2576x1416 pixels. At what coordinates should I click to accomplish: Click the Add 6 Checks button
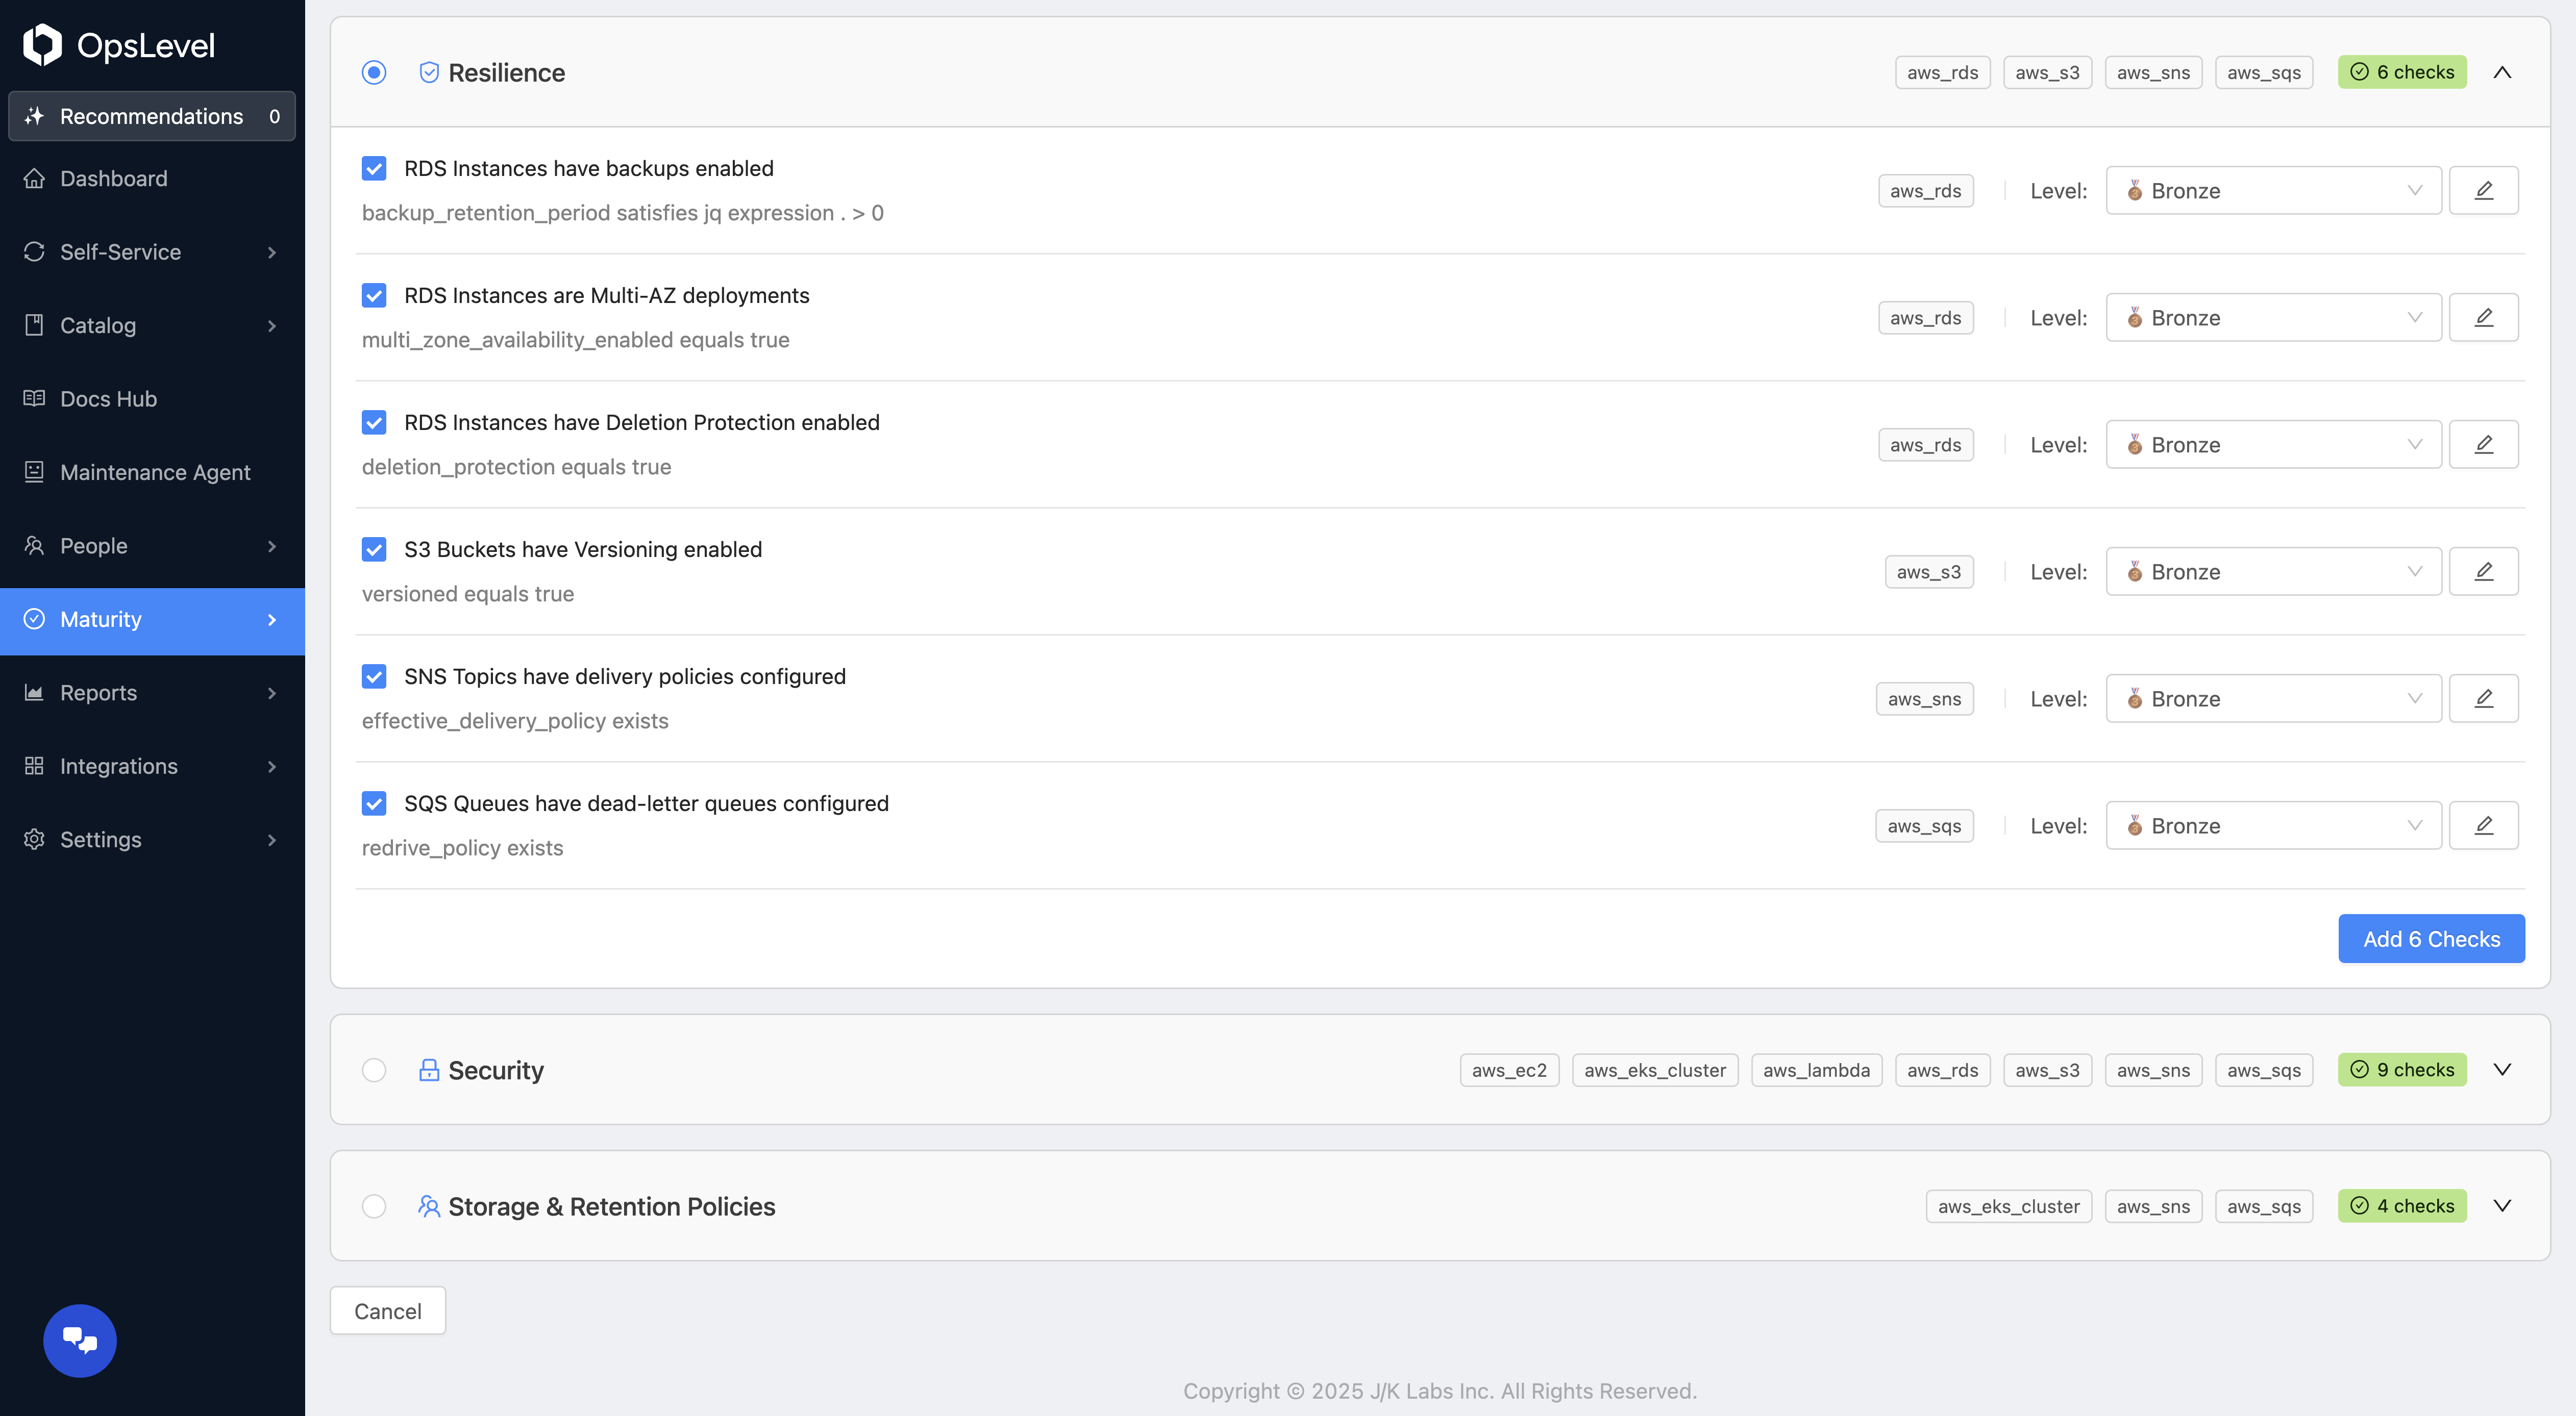2431,940
